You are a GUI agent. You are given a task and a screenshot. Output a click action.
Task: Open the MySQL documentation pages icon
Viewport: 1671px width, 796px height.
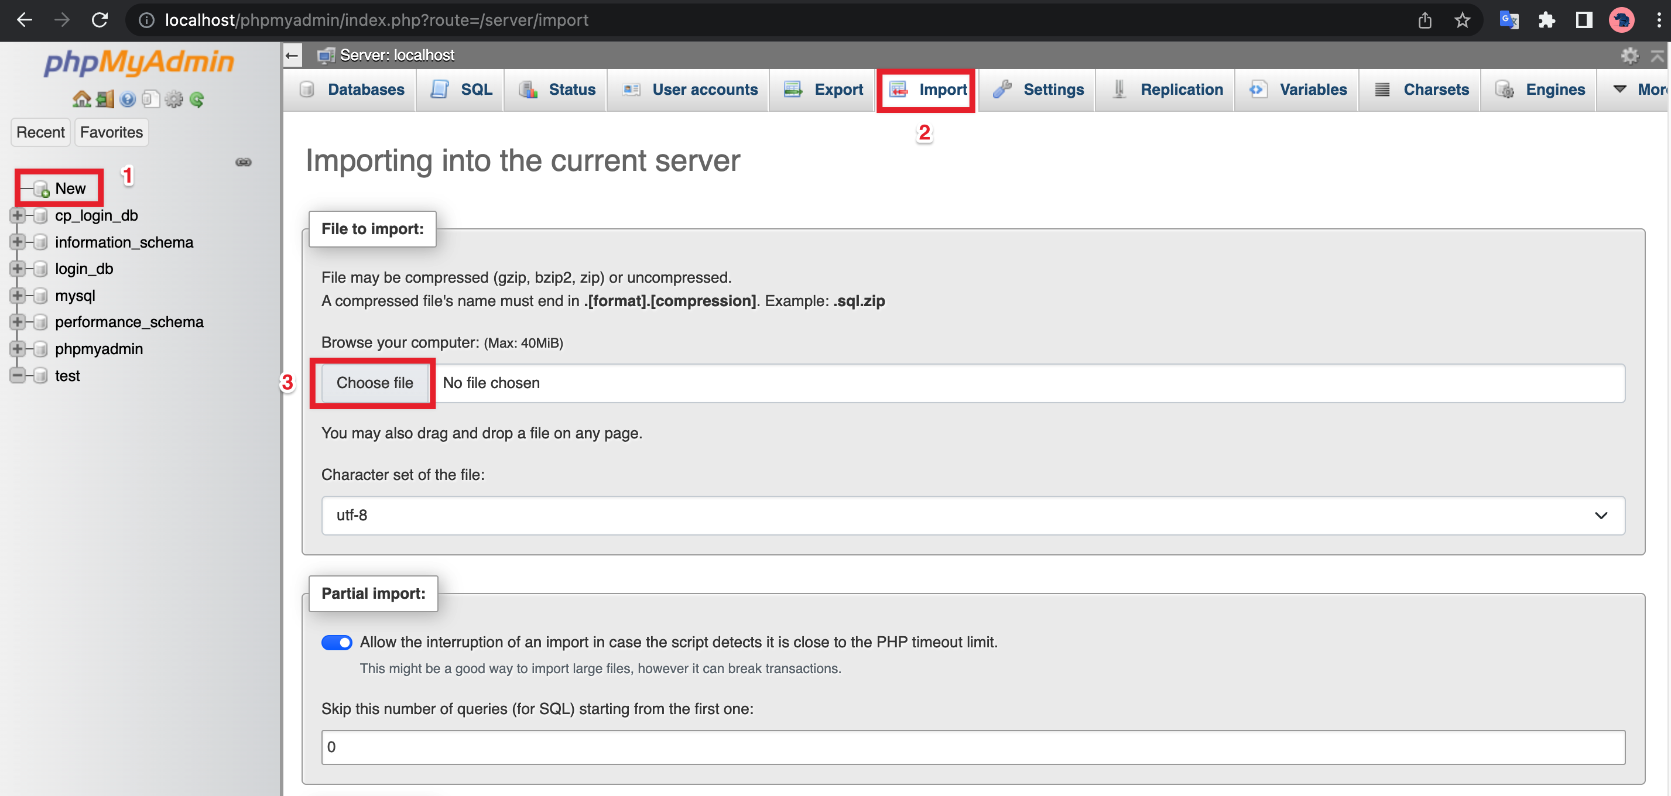coord(150,99)
